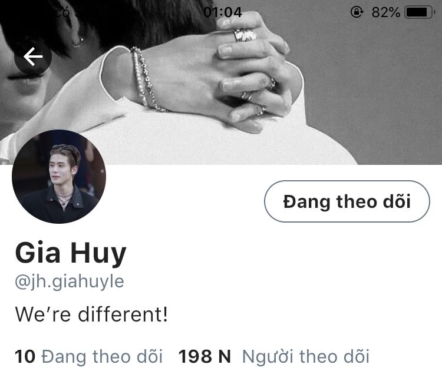Tap the 01:04 clock in status bar

coord(222,12)
